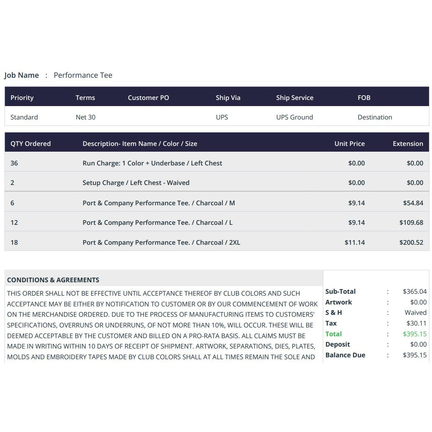Viewport: 432px width, 432px height.
Task: Click the Extension column header
Action: tap(408, 144)
